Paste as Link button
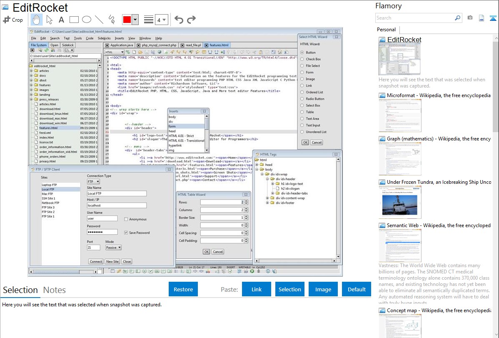The image size is (499, 338). coord(257,289)
